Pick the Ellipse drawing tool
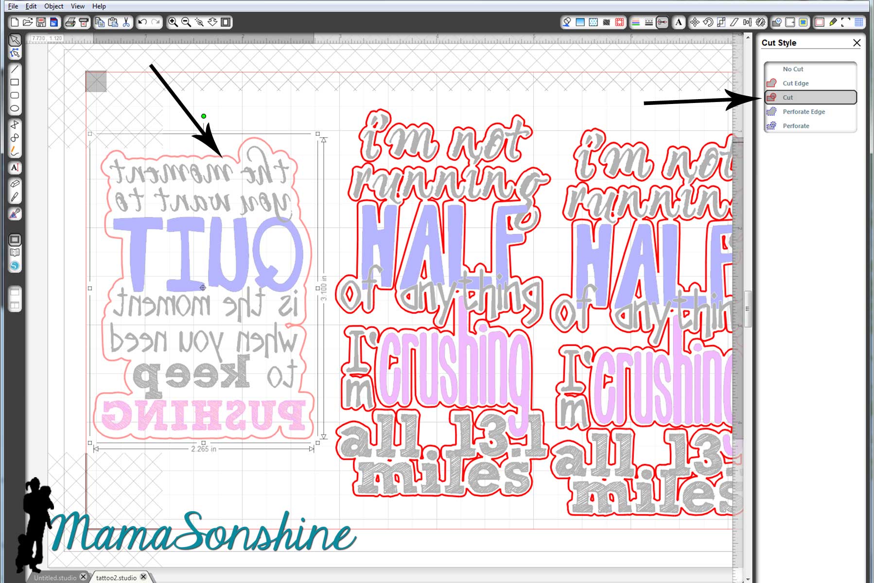Image resolution: width=875 pixels, height=583 pixels. click(x=15, y=108)
